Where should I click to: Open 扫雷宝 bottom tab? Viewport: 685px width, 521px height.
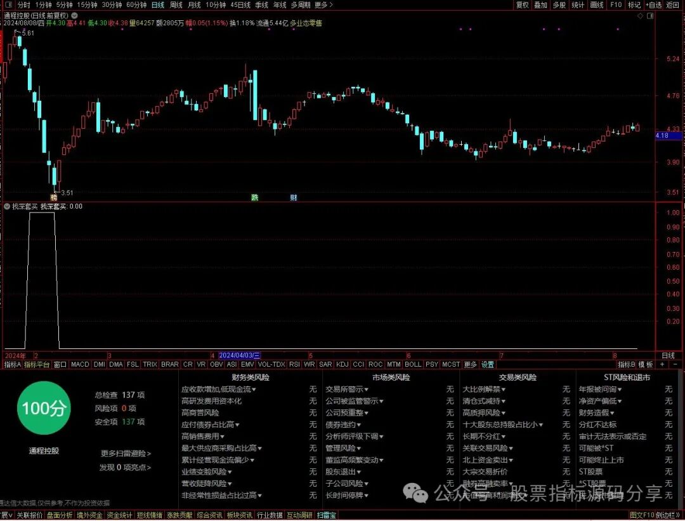pyautogui.click(x=327, y=515)
